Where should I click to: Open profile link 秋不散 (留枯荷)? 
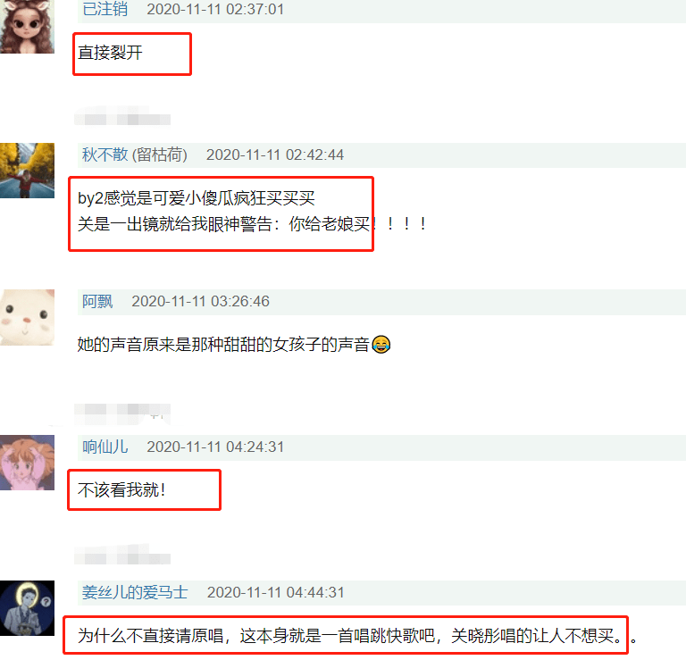click(135, 155)
